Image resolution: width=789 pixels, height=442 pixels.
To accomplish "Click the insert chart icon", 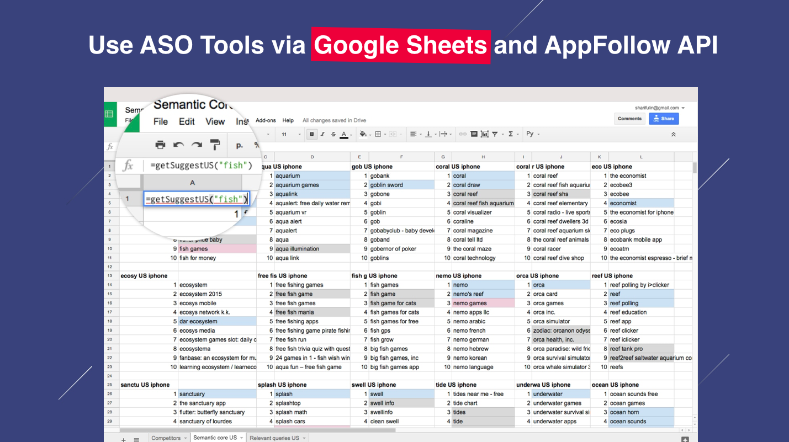I will (x=484, y=134).
